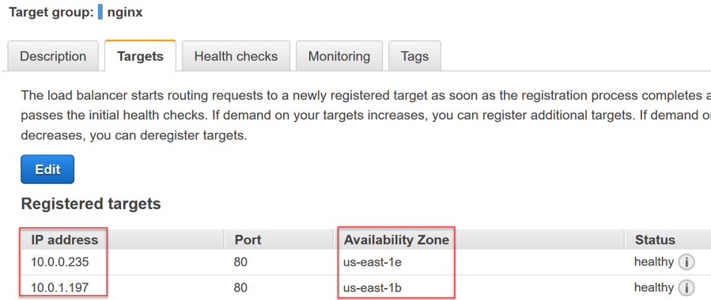Open the Monitoring tab
The width and height of the screenshot is (711, 300).
point(339,56)
